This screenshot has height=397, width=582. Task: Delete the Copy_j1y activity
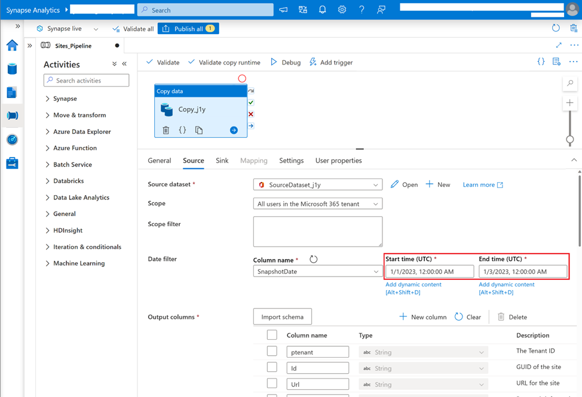point(166,130)
